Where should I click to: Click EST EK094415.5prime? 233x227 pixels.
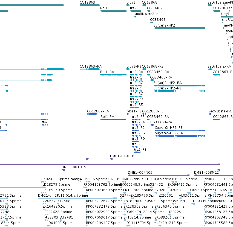[182, 185]
